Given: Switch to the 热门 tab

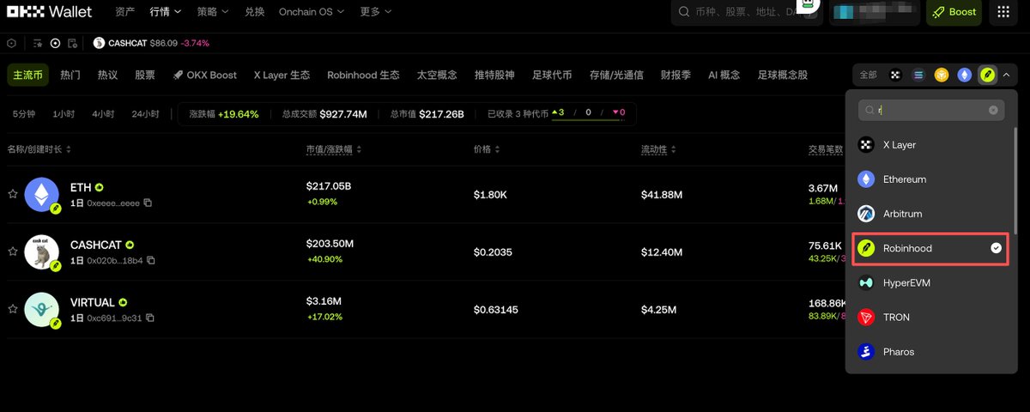Looking at the screenshot, I should [70, 75].
